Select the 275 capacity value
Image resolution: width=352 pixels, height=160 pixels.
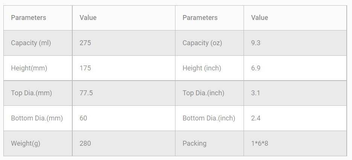tap(85, 43)
